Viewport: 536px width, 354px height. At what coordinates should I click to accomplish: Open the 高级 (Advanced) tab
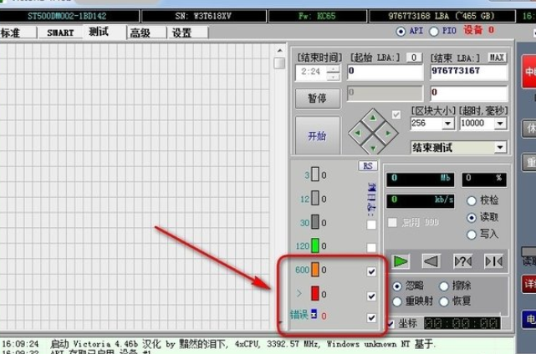tap(140, 33)
